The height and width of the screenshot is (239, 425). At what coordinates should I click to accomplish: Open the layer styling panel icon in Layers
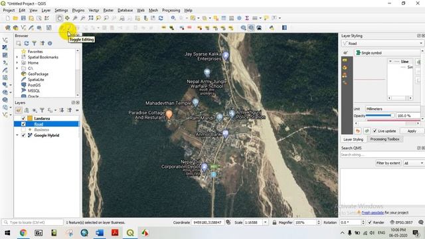tap(19, 110)
